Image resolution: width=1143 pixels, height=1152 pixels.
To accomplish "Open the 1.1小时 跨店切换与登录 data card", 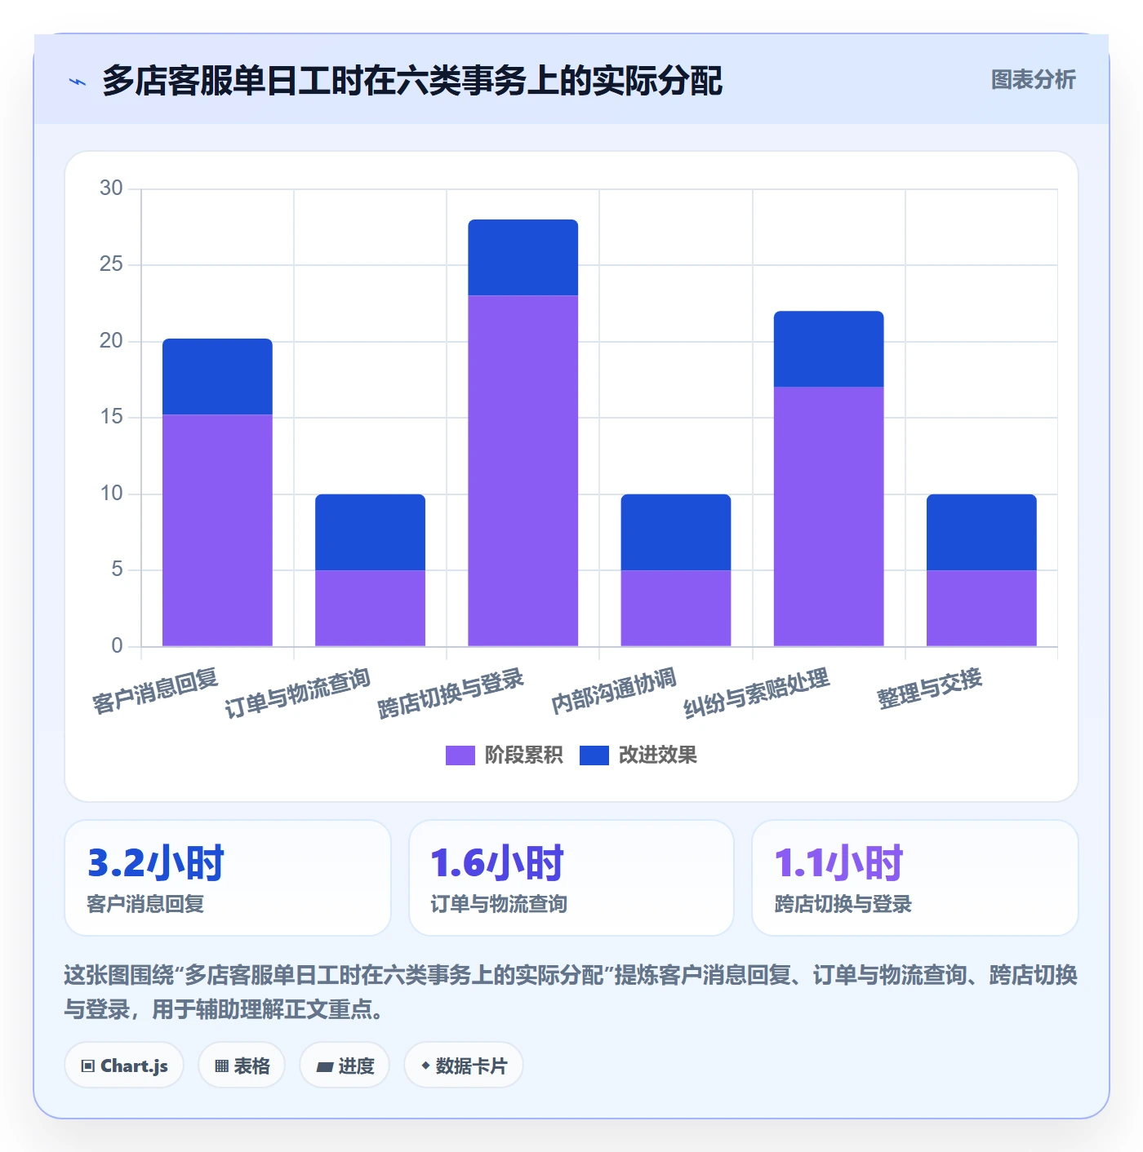I will 915,878.
